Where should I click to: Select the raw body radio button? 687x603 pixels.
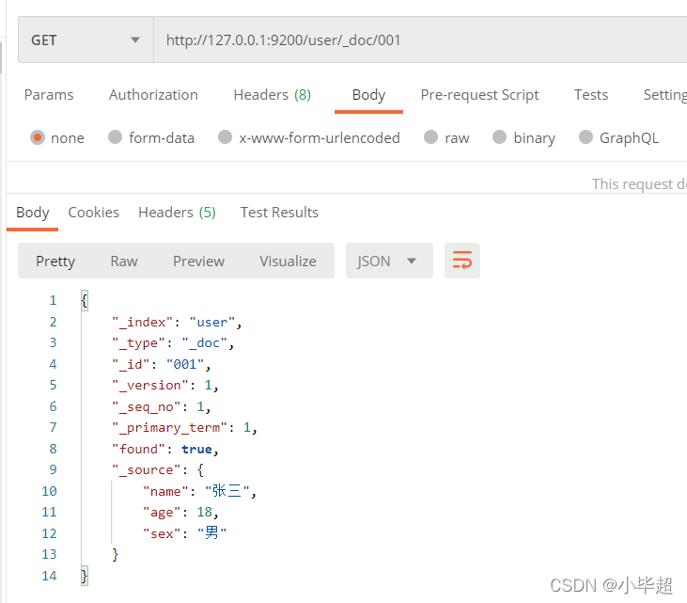[430, 137]
